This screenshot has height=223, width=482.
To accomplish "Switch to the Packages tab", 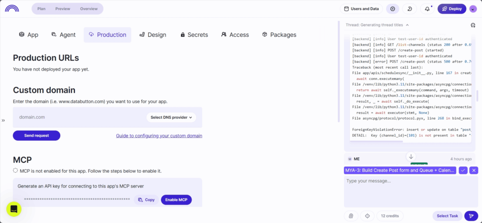I will pyautogui.click(x=279, y=35).
